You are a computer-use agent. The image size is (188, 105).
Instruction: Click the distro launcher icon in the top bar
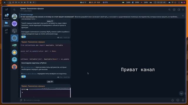[5, 2]
